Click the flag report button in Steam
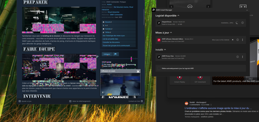The width and height of the screenshot is (259, 122). point(115,54)
